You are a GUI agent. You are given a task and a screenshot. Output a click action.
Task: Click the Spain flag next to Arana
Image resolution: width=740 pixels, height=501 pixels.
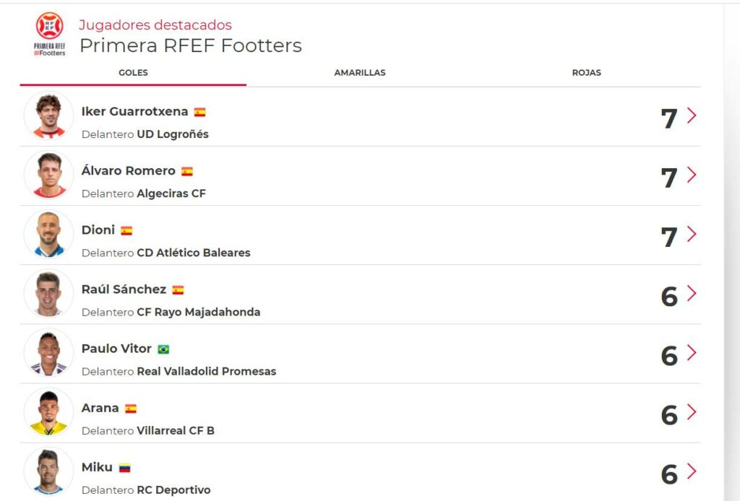click(131, 409)
